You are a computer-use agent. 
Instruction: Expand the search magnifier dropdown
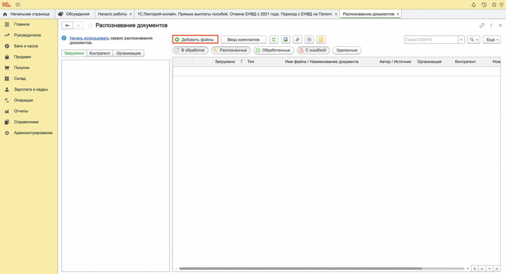pos(473,39)
